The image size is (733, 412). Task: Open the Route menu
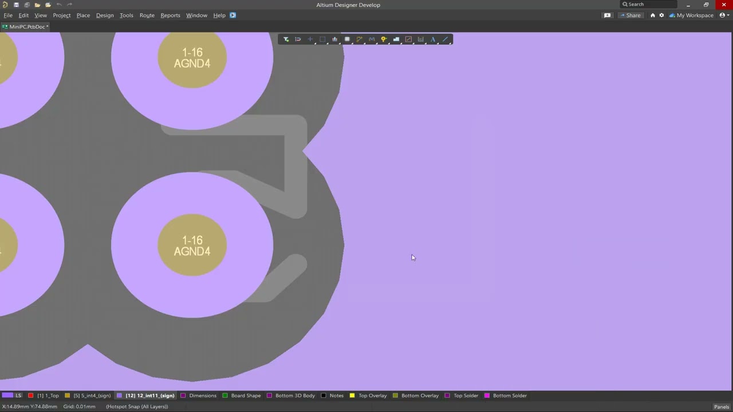pyautogui.click(x=147, y=15)
